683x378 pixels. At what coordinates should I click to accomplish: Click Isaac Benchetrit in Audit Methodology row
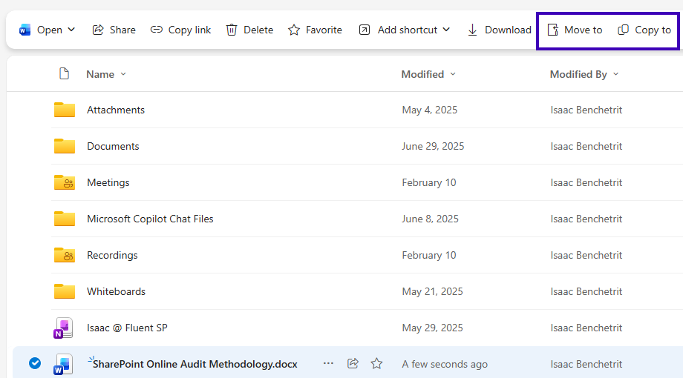click(x=586, y=365)
